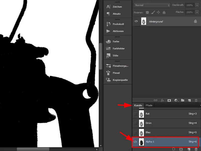Select the Hintergrund layer name
The height and width of the screenshot is (151, 201).
[156, 21]
